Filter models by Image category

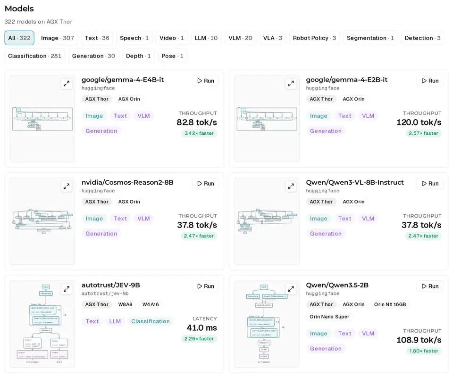(58, 38)
